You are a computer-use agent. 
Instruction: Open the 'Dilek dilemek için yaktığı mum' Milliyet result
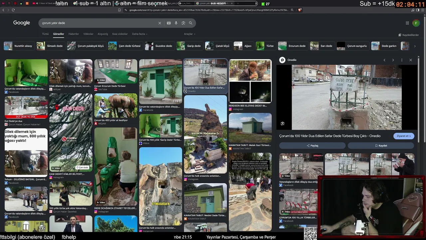pos(71,71)
